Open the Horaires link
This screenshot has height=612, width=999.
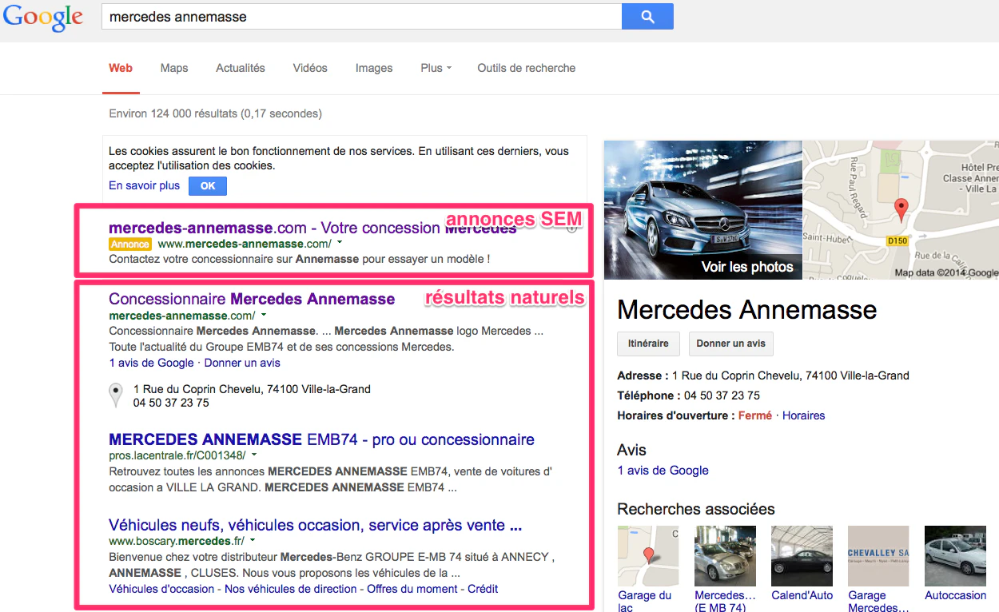pos(803,415)
